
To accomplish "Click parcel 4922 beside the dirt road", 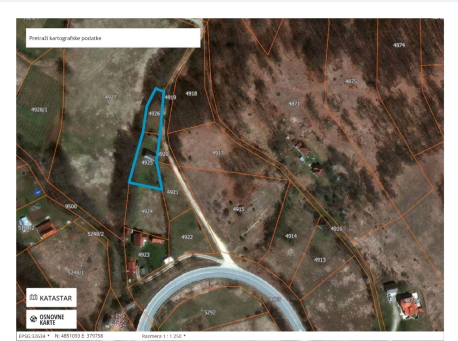I will click(x=187, y=237).
